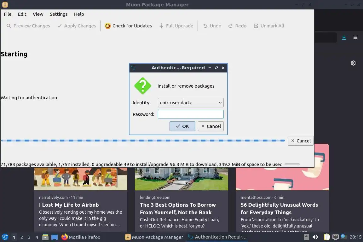Click Preview Changes in toolbar
This screenshot has width=363, height=242.
tap(28, 26)
